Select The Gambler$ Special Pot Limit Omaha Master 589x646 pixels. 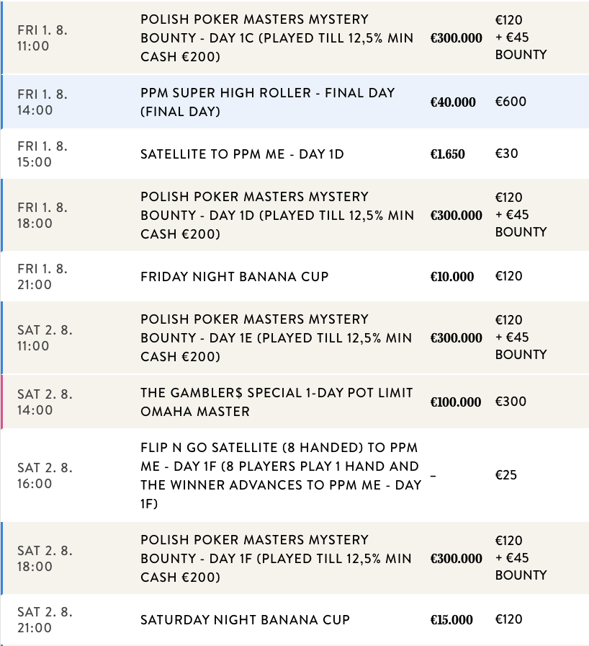(276, 402)
